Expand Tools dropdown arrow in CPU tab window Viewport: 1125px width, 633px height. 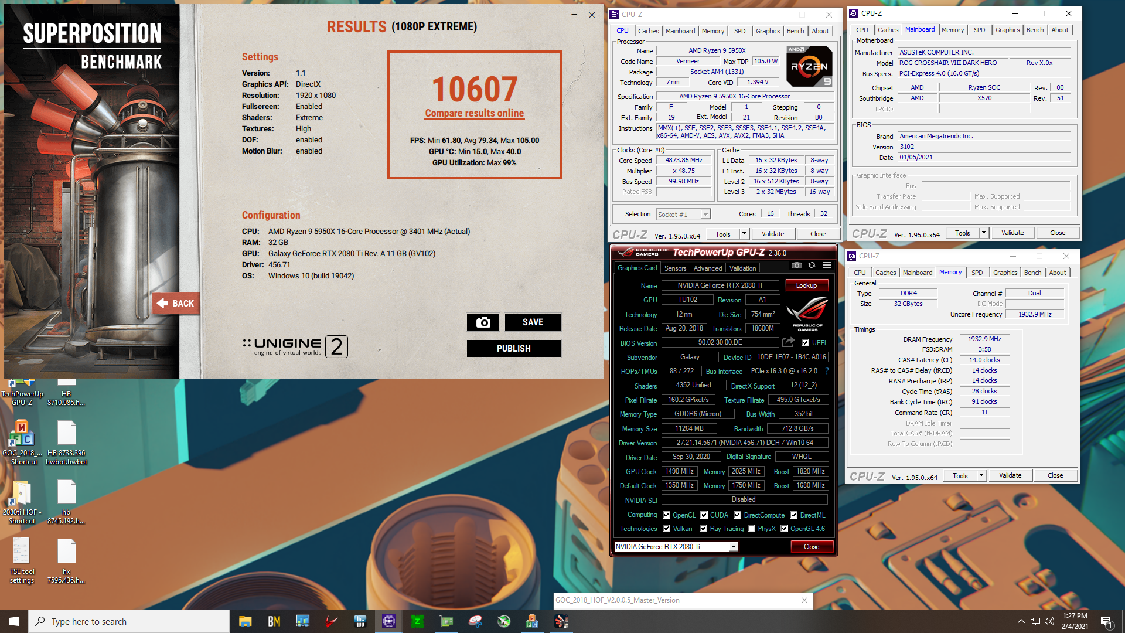tap(744, 234)
